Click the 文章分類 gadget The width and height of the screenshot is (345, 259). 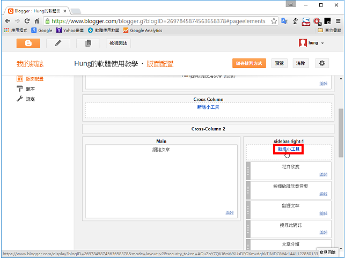pos(290,245)
